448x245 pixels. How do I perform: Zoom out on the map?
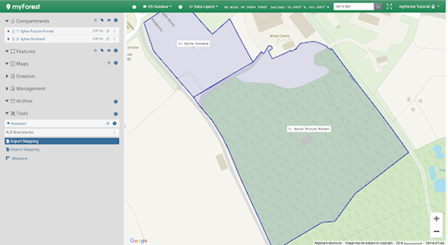point(436,231)
